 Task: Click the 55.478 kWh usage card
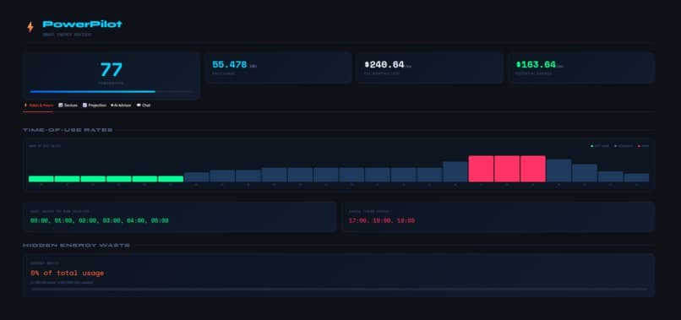pyautogui.click(x=278, y=68)
